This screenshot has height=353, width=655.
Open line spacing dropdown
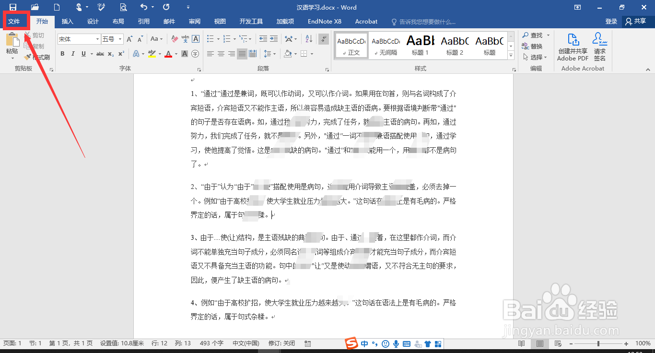click(x=270, y=54)
